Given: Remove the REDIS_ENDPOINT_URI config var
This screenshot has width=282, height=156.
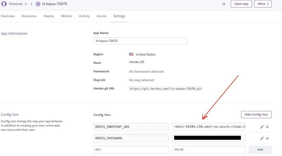Looking at the screenshot, I should coord(267,127).
